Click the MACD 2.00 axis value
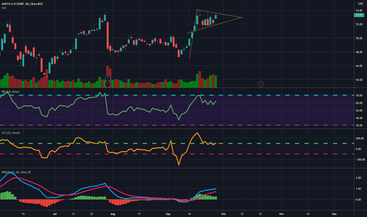This screenshot has width=367, height=217. (x=358, y=178)
